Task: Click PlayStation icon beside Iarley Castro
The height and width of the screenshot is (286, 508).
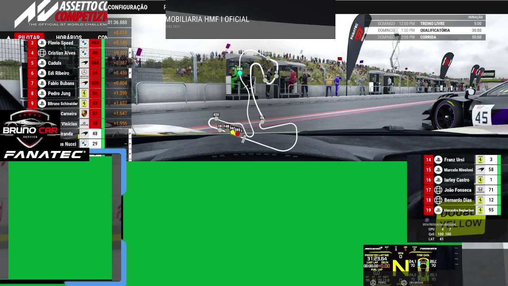Action: (x=438, y=180)
